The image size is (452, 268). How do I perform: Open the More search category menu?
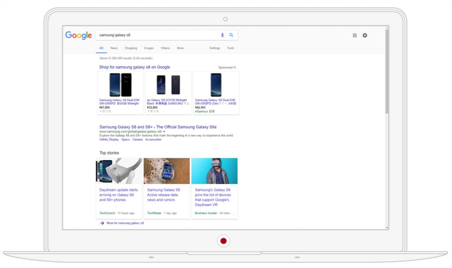pyautogui.click(x=180, y=48)
